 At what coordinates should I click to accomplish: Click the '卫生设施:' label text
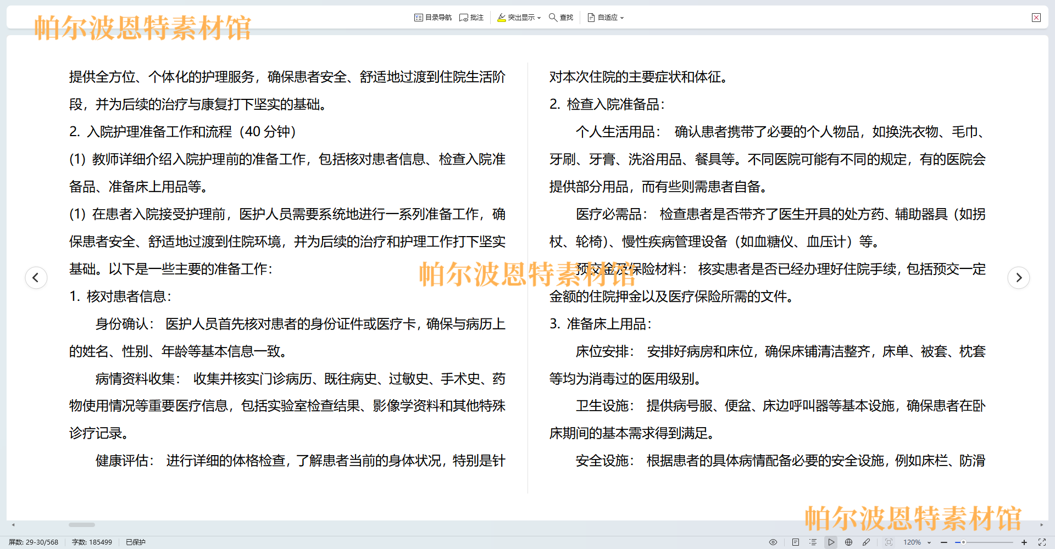pos(605,406)
